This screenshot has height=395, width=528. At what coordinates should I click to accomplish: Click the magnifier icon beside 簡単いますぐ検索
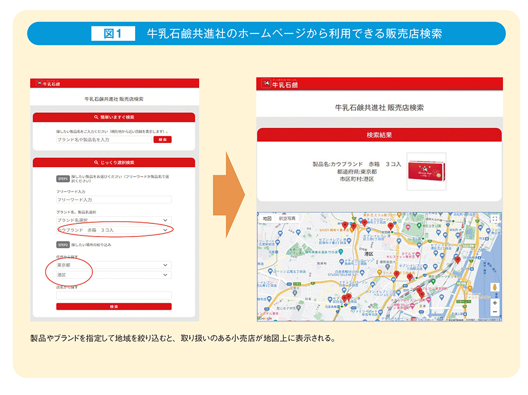point(96,117)
